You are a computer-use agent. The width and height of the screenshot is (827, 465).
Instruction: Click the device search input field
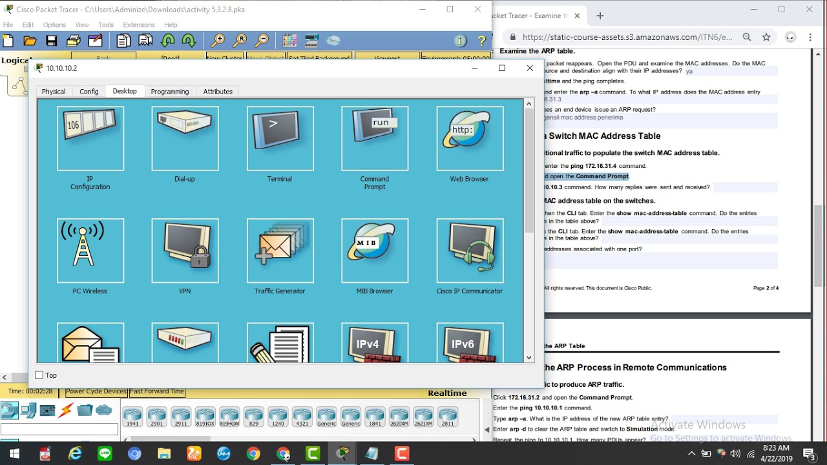59,429
